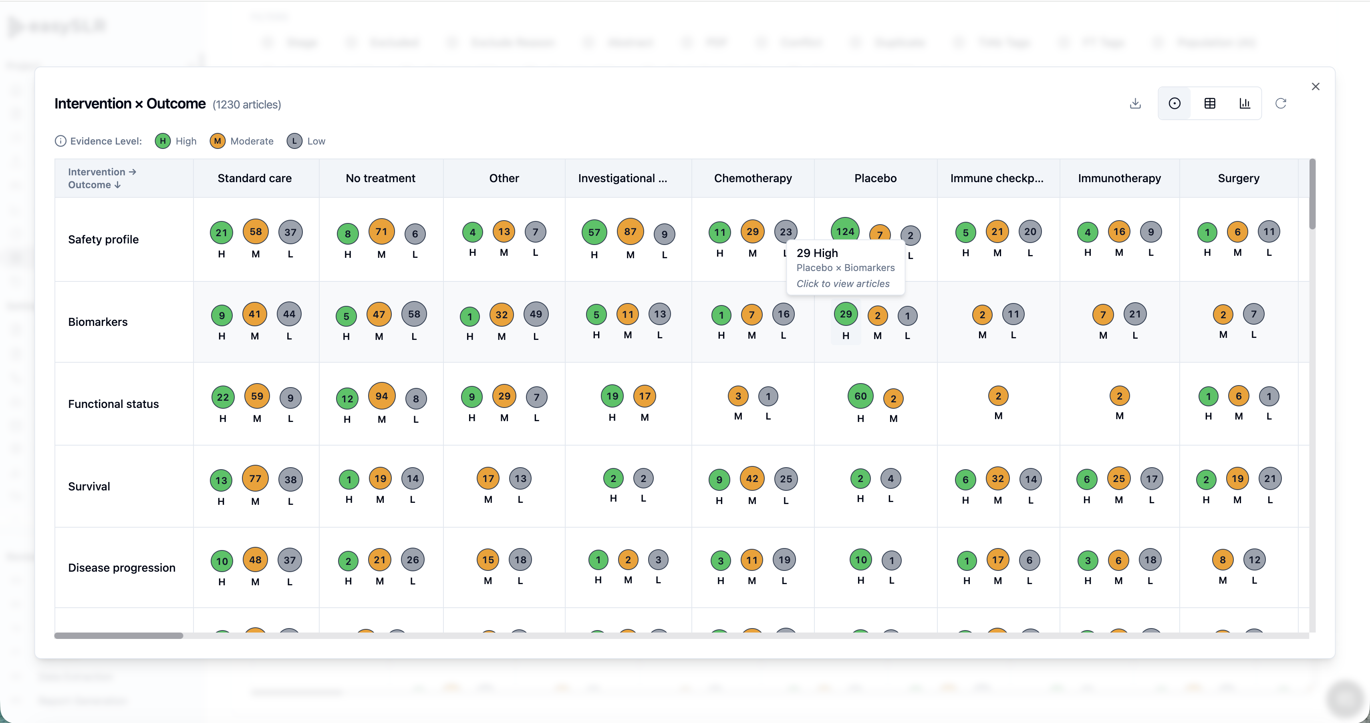
Task: Click the horizontal scrollbar thumb
Action: 119,635
